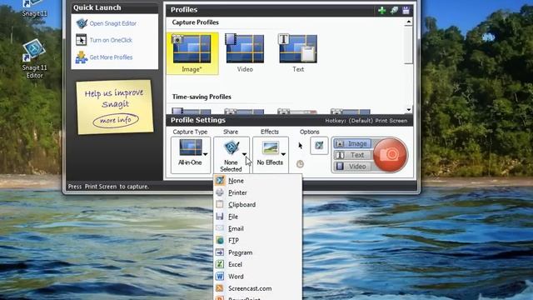The width and height of the screenshot is (533, 300).
Task: Choose Email in Share menu
Action: click(257, 228)
